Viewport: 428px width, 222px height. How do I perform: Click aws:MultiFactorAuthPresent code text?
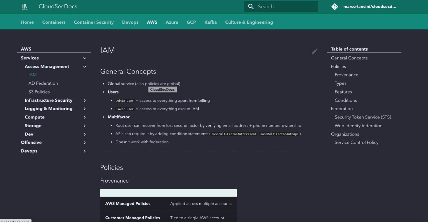point(234,134)
